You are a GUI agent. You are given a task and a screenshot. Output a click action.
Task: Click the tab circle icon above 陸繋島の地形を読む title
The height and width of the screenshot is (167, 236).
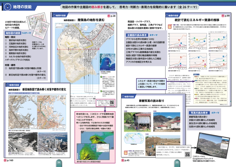54,15
